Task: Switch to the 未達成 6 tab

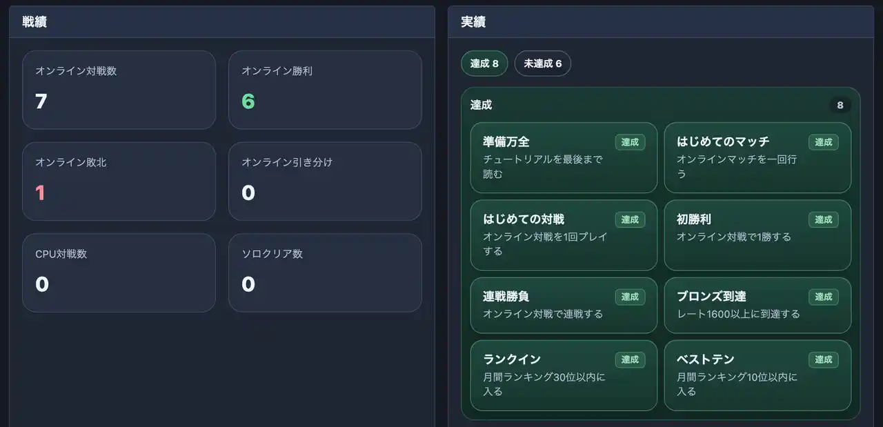Action: coord(542,64)
